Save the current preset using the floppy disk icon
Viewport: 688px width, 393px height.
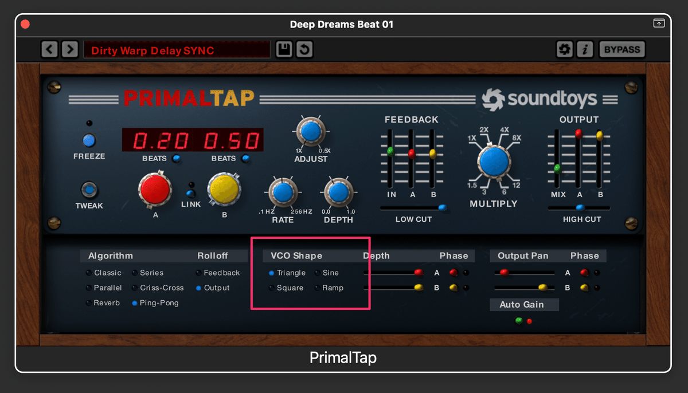point(283,49)
